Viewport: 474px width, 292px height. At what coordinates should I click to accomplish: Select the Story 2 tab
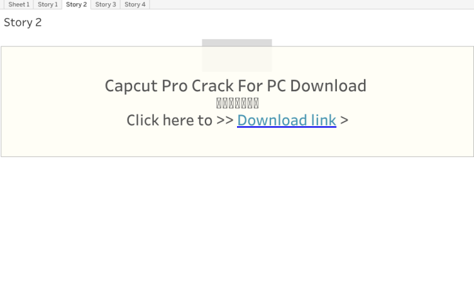76,5
